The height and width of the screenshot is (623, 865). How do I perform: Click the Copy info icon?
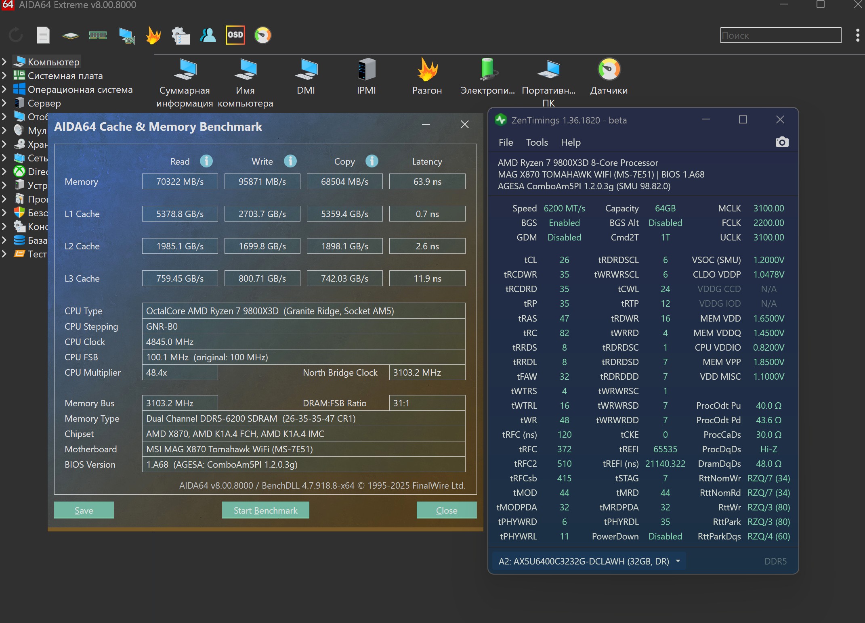pyautogui.click(x=372, y=161)
